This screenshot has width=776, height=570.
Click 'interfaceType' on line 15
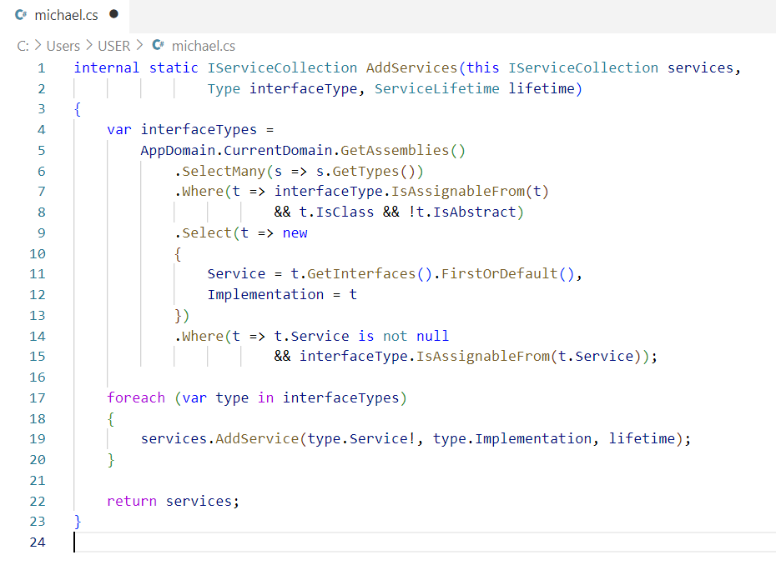[353, 357]
